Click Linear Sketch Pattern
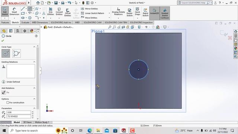The image size is (238, 134). 93,13
